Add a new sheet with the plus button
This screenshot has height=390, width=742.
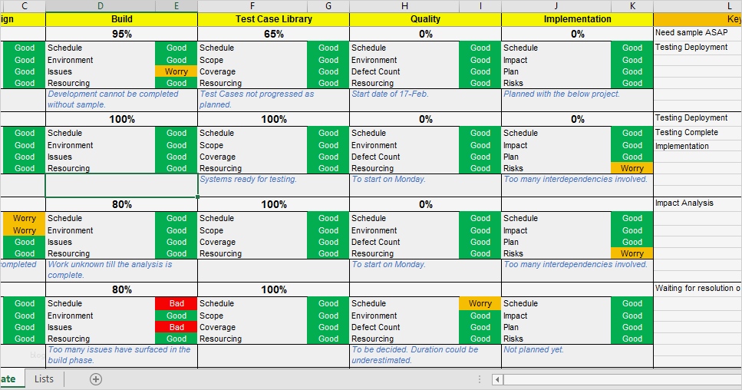coord(96,379)
